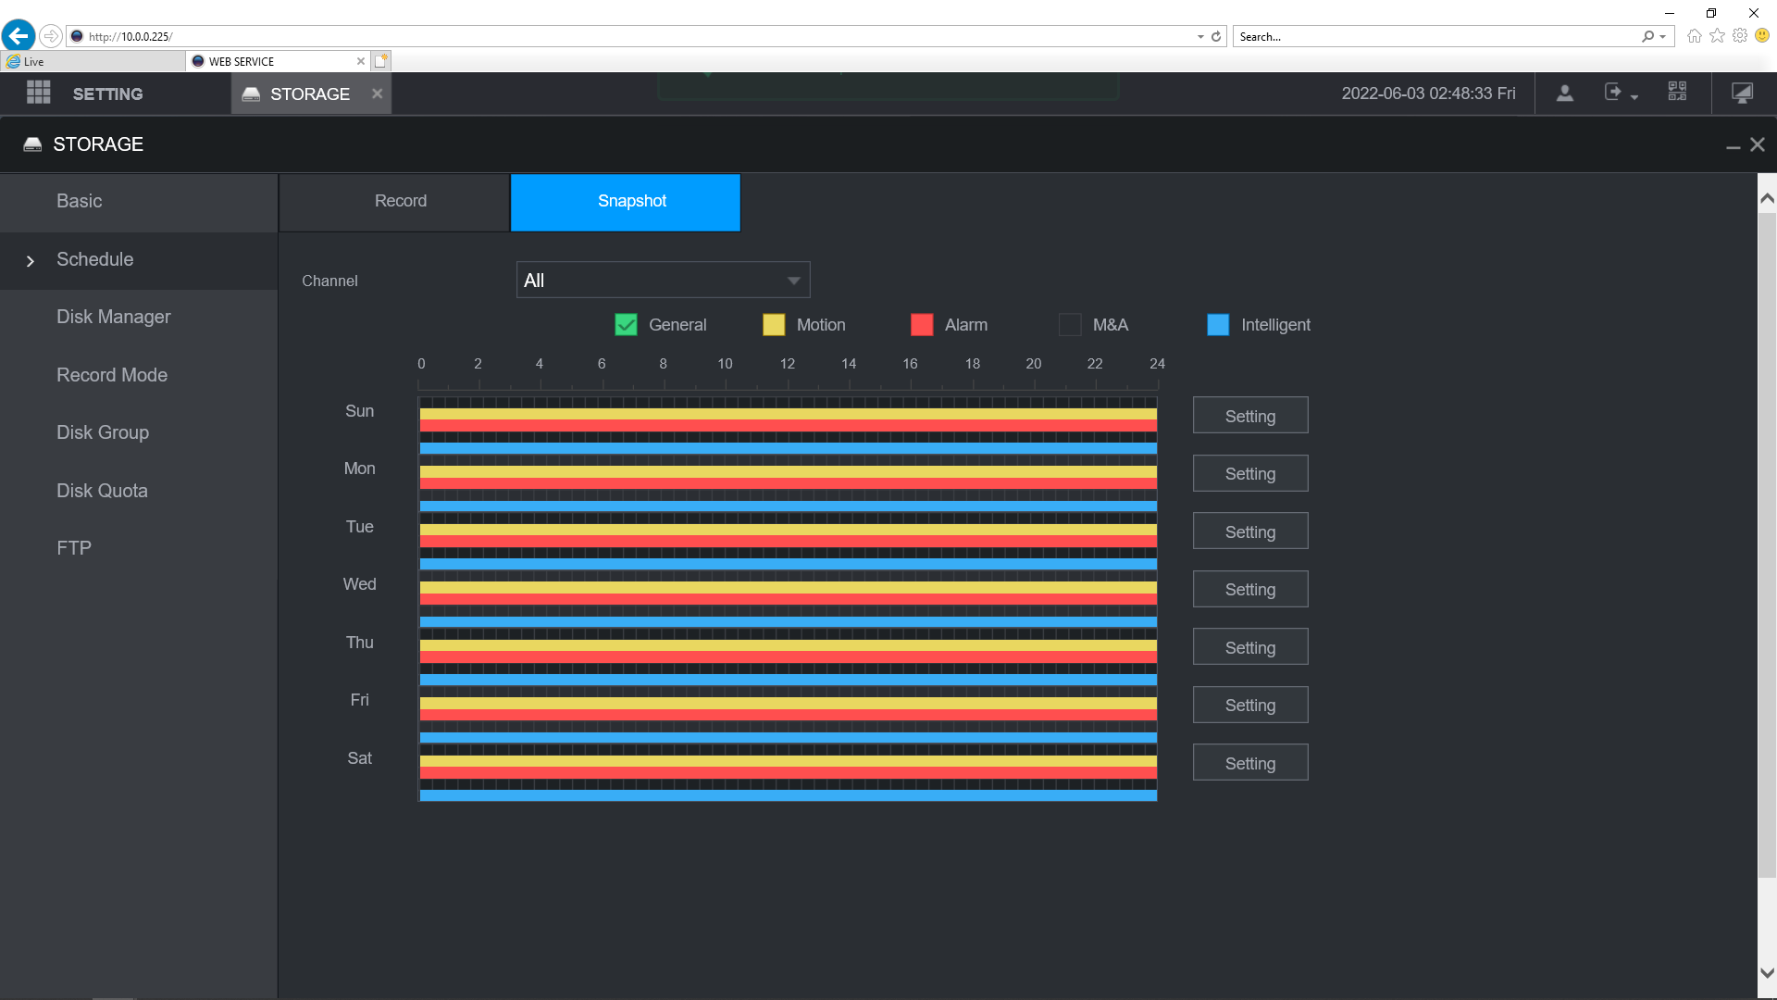This screenshot has height=1000, width=1777.
Task: Toggle the Intelligent checkbox
Action: point(1218,325)
